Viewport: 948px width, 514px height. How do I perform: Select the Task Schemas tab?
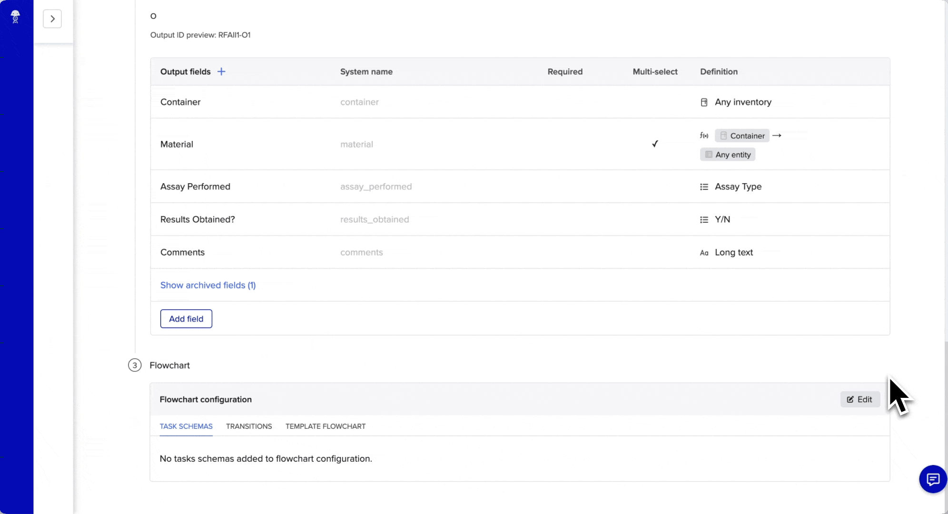click(x=186, y=426)
